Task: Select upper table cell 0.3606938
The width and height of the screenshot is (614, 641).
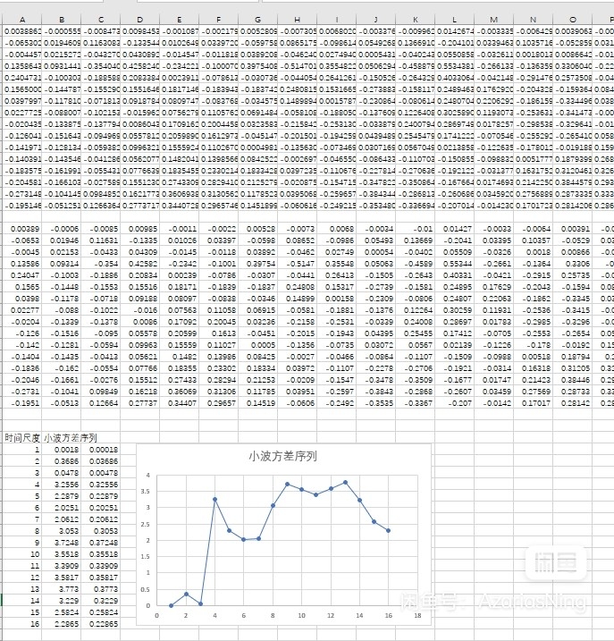Action: click(x=179, y=194)
